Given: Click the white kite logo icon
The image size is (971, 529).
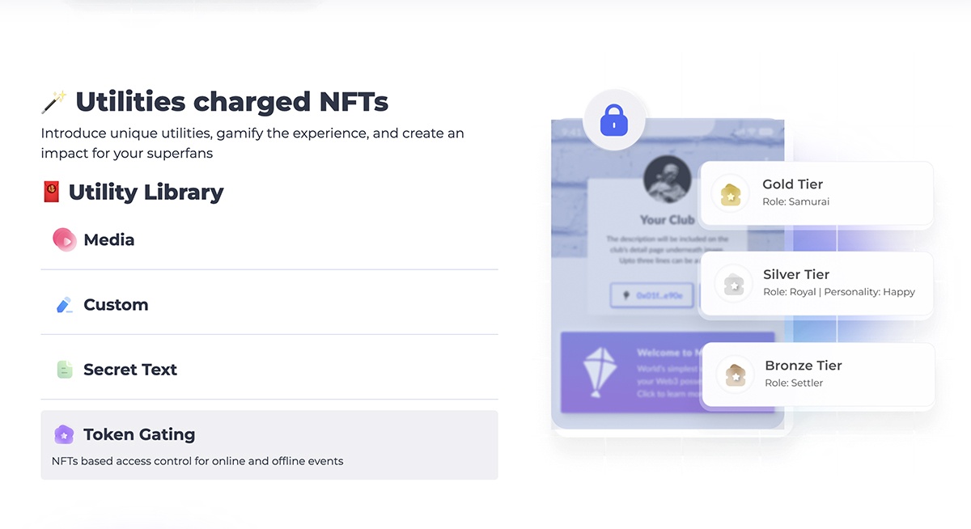Looking at the screenshot, I should pos(600,372).
